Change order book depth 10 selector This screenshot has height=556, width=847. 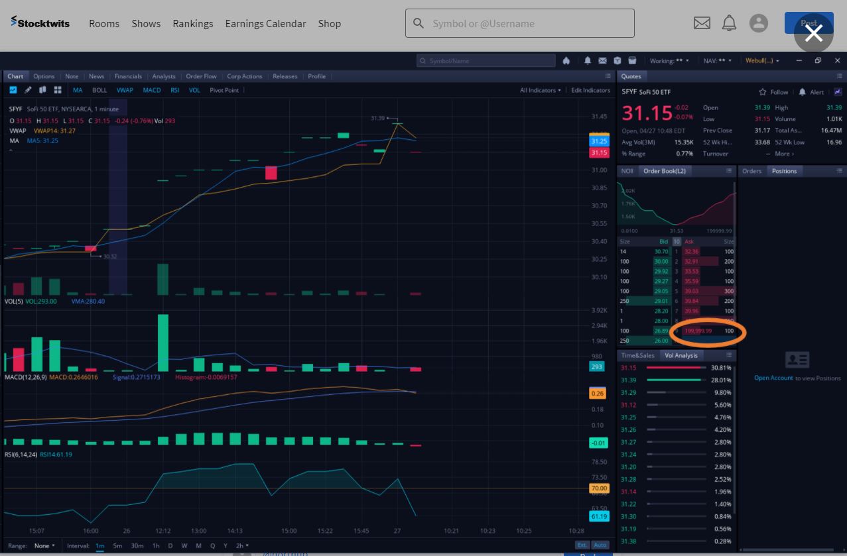677,242
